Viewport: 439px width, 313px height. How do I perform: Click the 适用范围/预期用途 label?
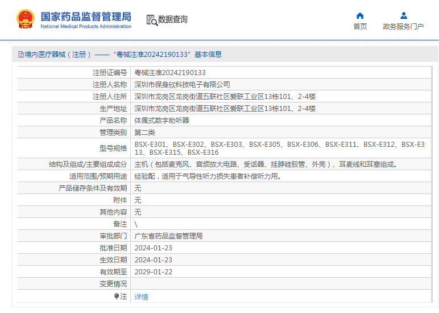(x=98, y=176)
